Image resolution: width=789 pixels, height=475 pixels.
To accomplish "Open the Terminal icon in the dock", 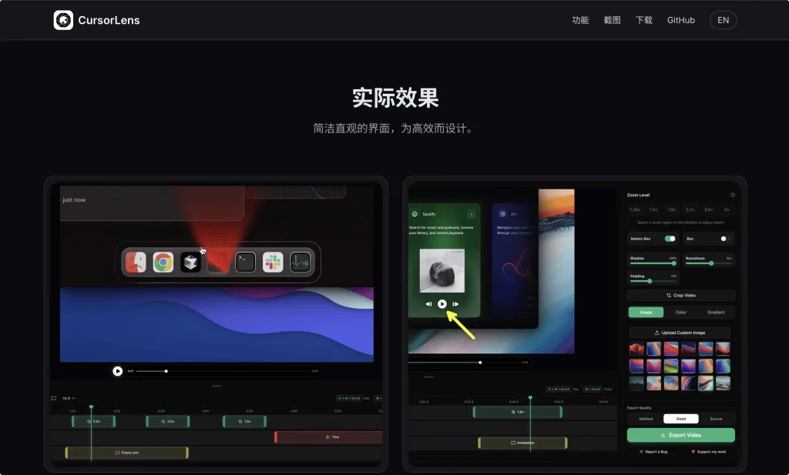I will pos(245,263).
